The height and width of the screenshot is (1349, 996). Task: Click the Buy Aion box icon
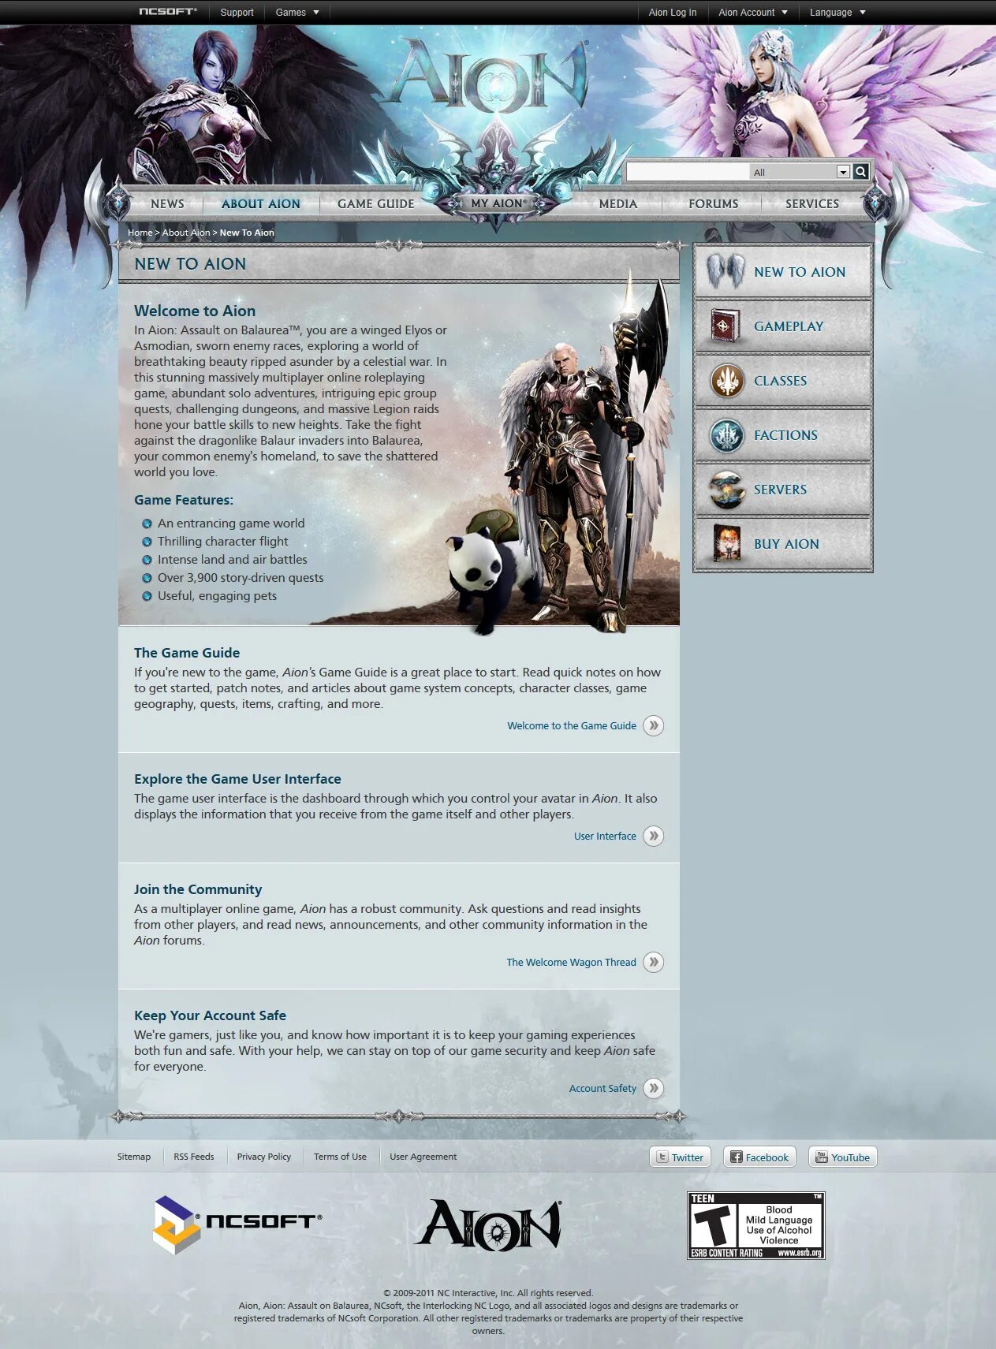coord(726,543)
